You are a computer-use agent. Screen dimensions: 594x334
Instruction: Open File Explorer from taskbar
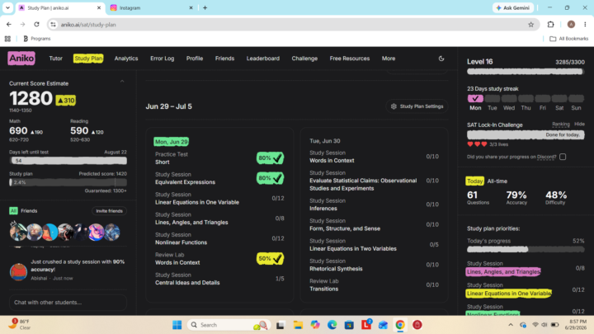(x=298, y=325)
